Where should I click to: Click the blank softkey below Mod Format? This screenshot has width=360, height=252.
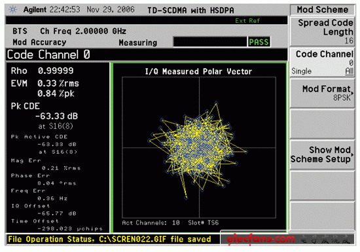pos(322,124)
